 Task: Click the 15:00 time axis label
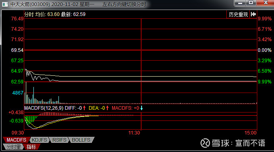tap(251, 133)
